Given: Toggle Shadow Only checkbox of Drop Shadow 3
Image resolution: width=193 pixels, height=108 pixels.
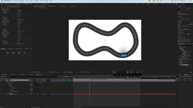Looking at the screenshot, I should (18, 44).
